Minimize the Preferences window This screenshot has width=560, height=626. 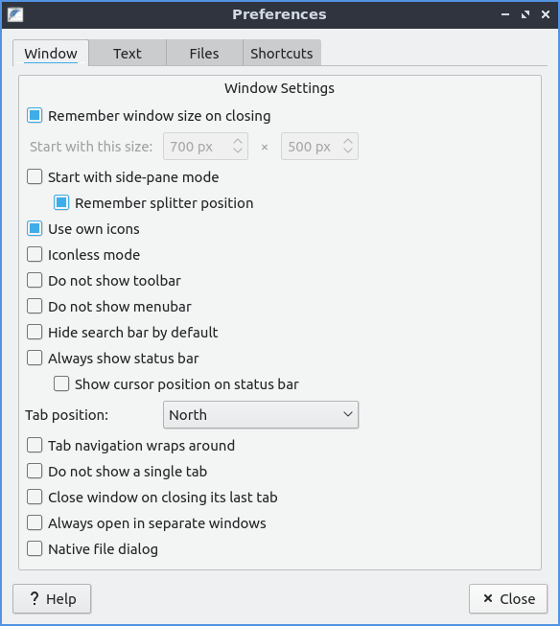pyautogui.click(x=505, y=14)
